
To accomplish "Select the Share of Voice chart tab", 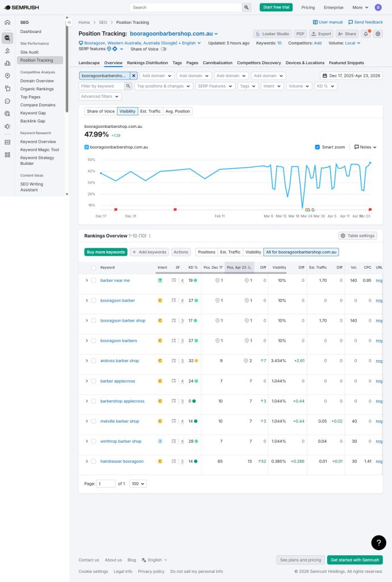I will tap(101, 111).
